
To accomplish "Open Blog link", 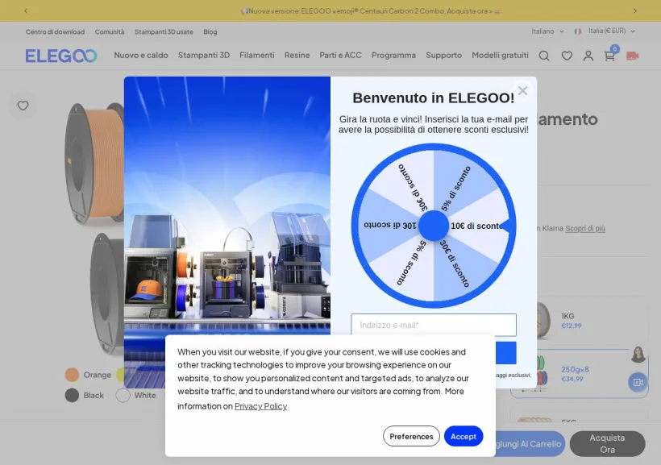I will (x=210, y=31).
